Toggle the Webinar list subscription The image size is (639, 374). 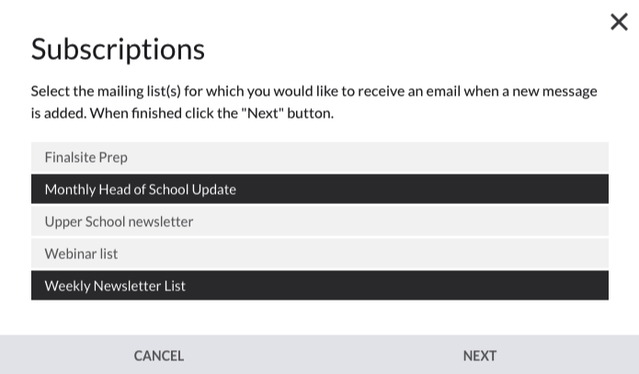[x=320, y=254]
